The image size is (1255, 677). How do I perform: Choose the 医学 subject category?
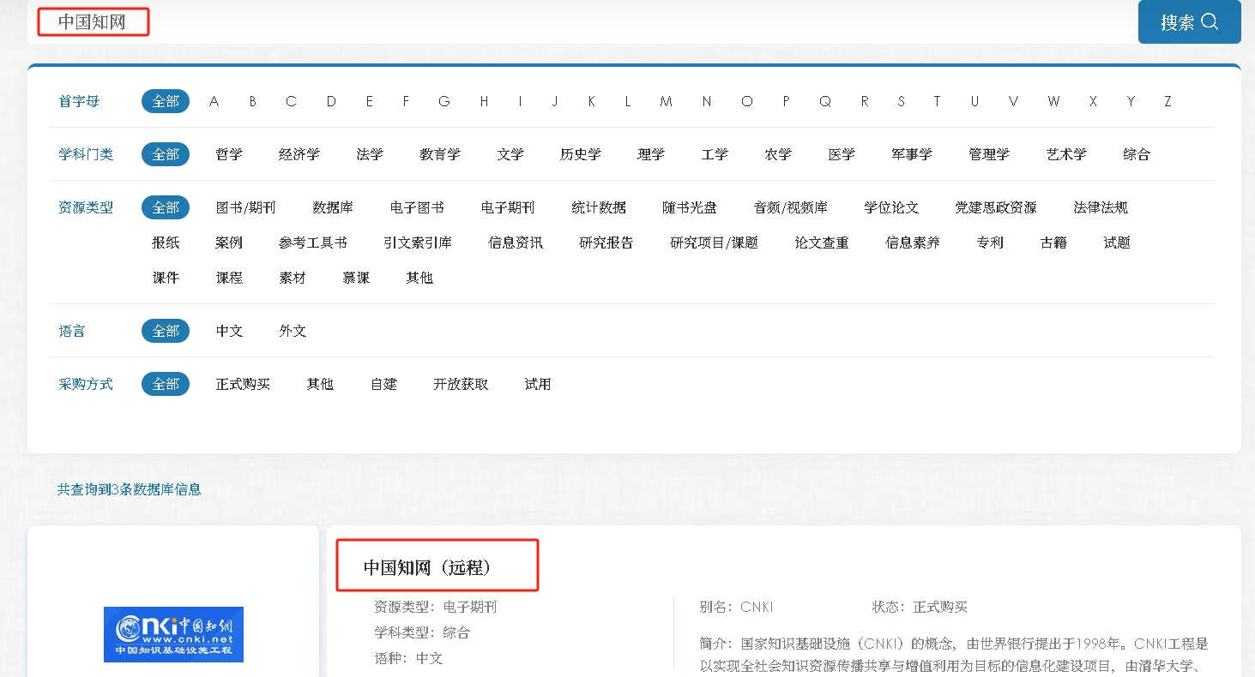click(x=842, y=154)
